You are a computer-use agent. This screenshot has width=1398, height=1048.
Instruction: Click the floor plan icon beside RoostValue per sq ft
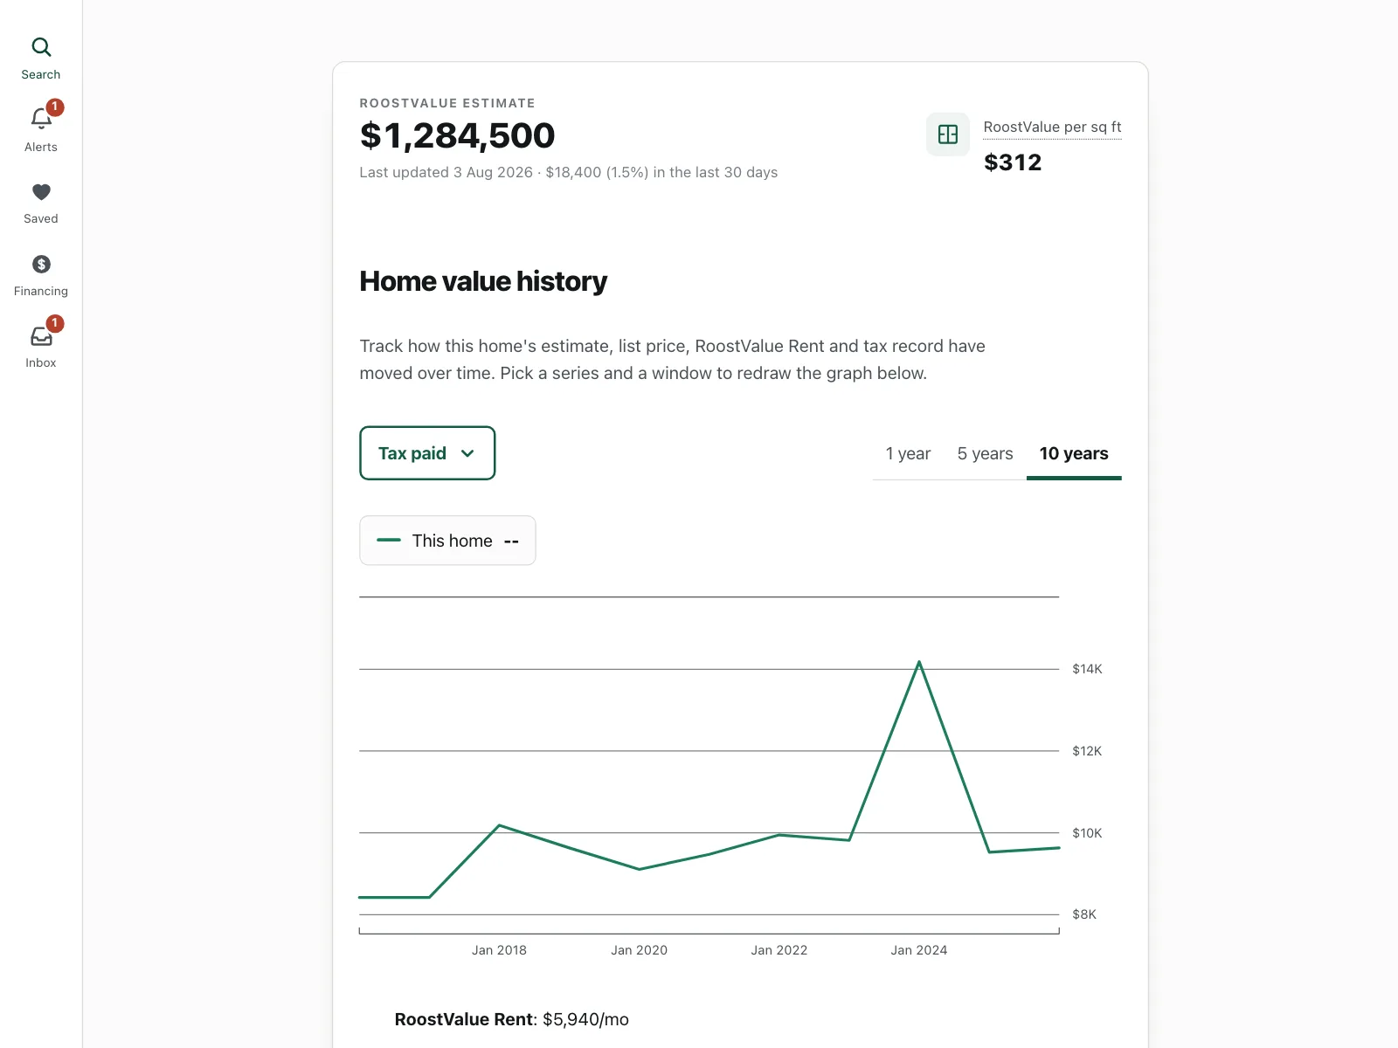pos(948,134)
